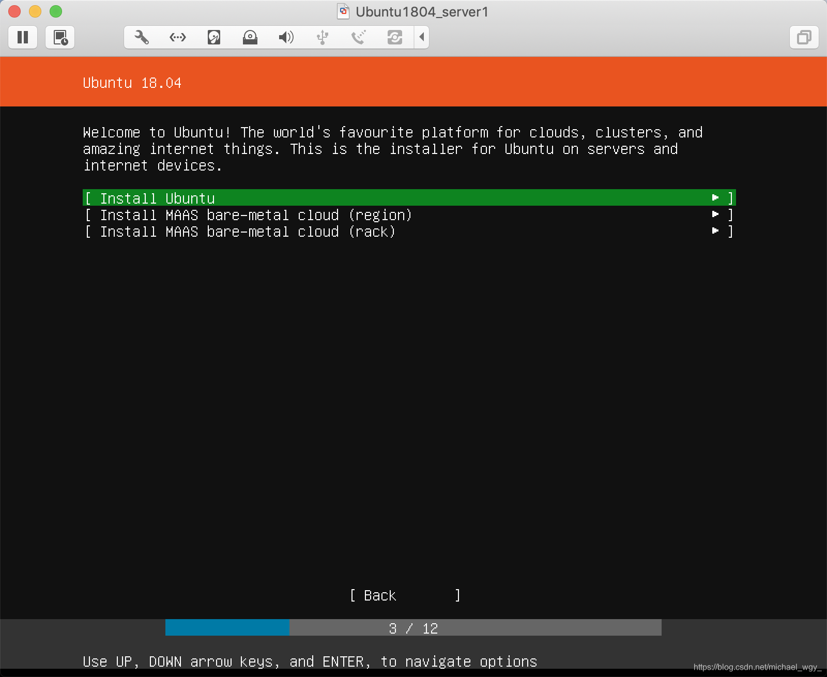Click the Welcome to Ubuntu paragraph
The height and width of the screenshot is (677, 827).
pyautogui.click(x=393, y=149)
